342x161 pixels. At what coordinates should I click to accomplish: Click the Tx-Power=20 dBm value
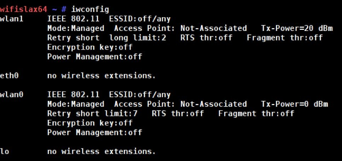[294, 28]
